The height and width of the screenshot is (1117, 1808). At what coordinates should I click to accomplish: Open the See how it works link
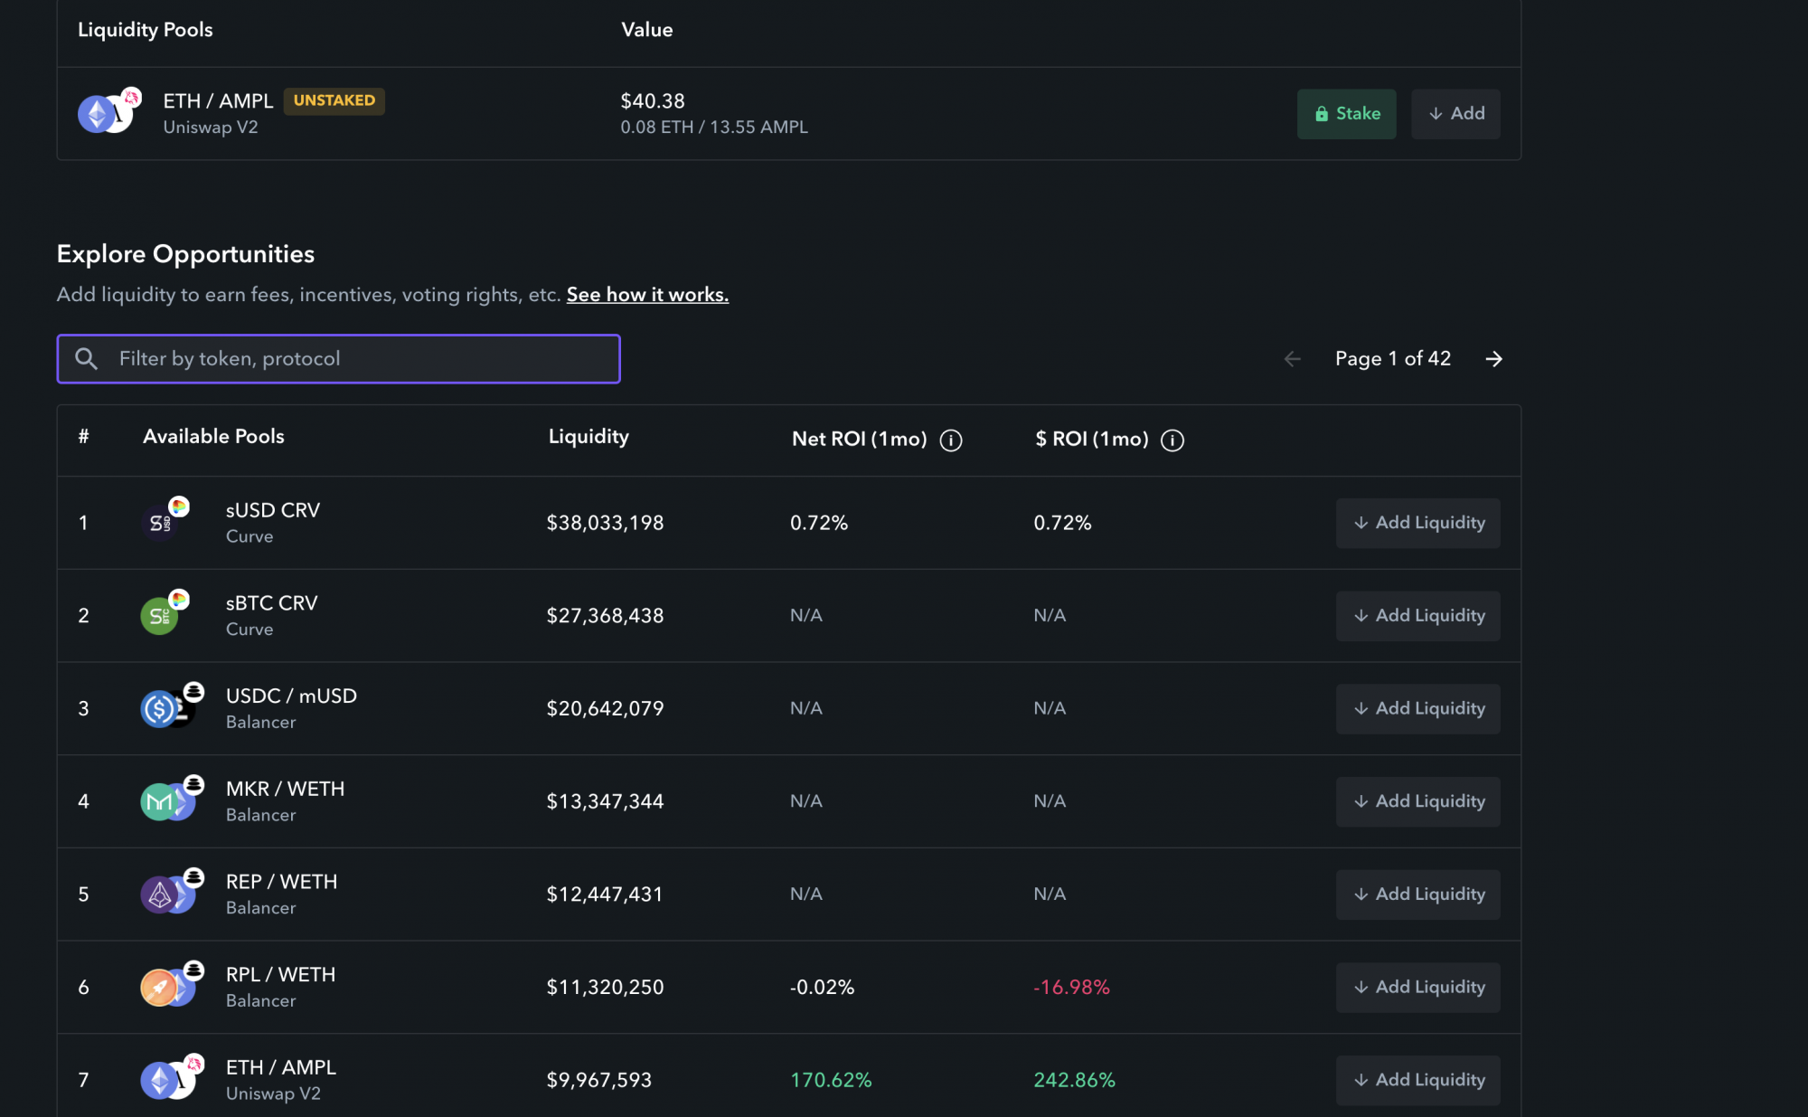click(x=647, y=295)
